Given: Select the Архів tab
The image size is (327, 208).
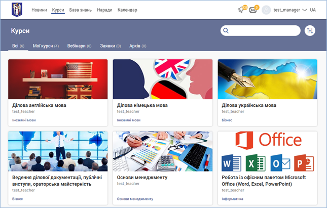Looking at the screenshot, I should point(136,46).
